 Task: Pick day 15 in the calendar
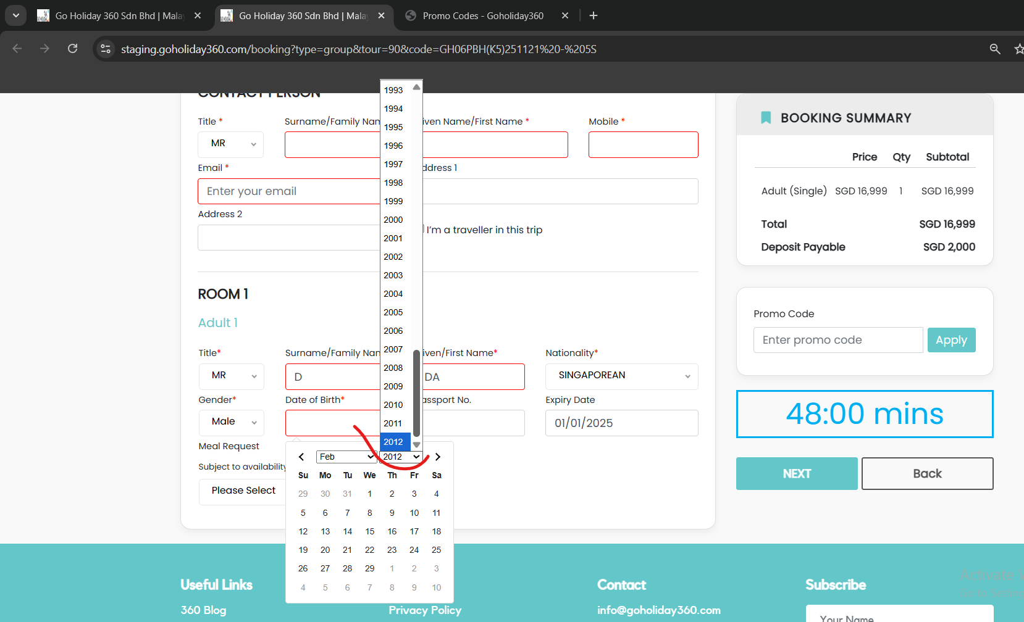click(369, 531)
